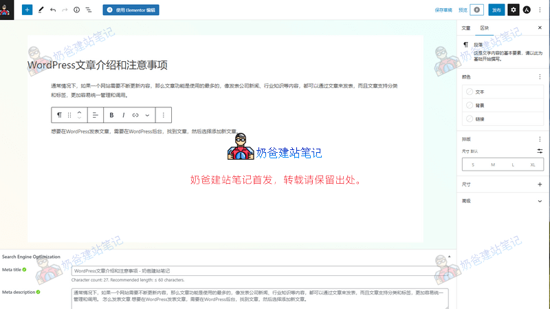Switch to the 文章 sidebar tab
Image resolution: width=550 pixels, height=309 pixels.
pos(466,28)
